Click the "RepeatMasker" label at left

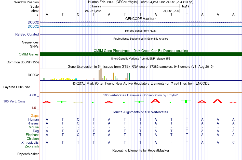pyautogui.click(x=28, y=154)
